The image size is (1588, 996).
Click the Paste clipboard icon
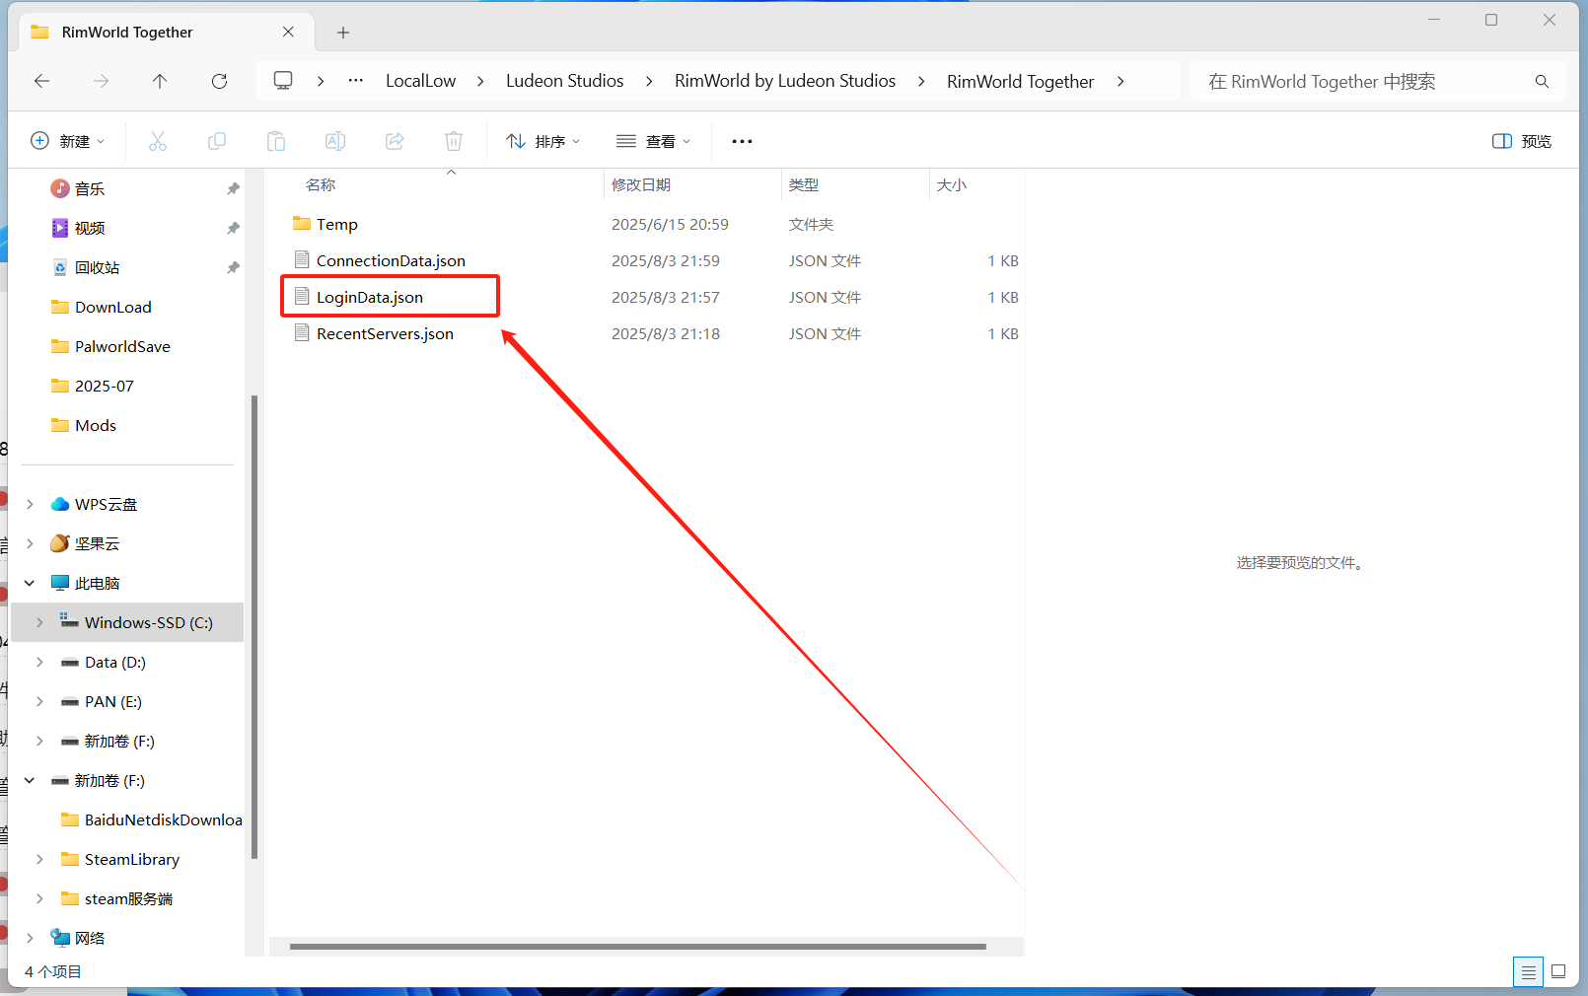[x=276, y=141]
